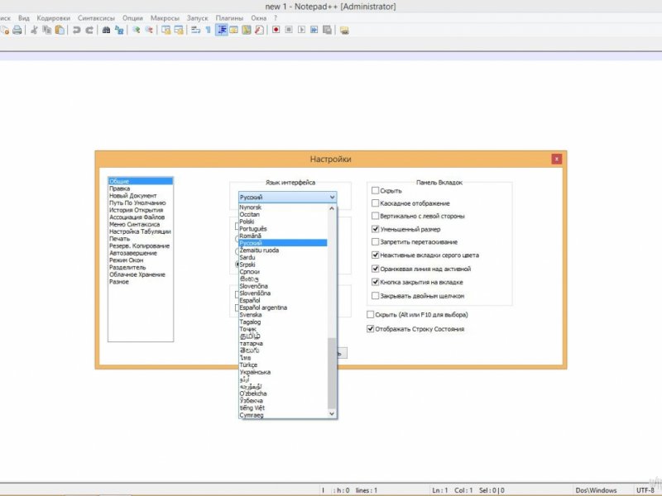Screen dimensions: 662x496
Task: Check 'Скрыть (Alt или F10 для выбора)'
Action: tap(370, 315)
